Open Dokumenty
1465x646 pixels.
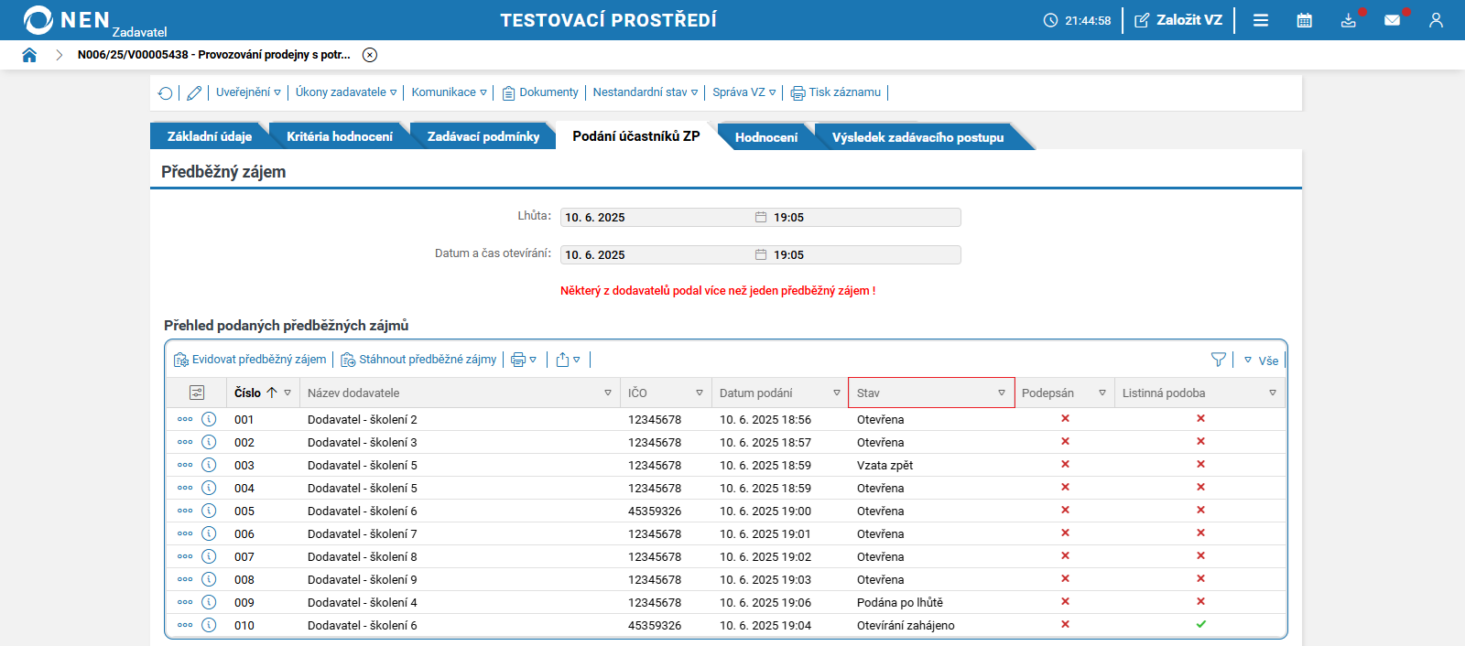click(x=540, y=92)
